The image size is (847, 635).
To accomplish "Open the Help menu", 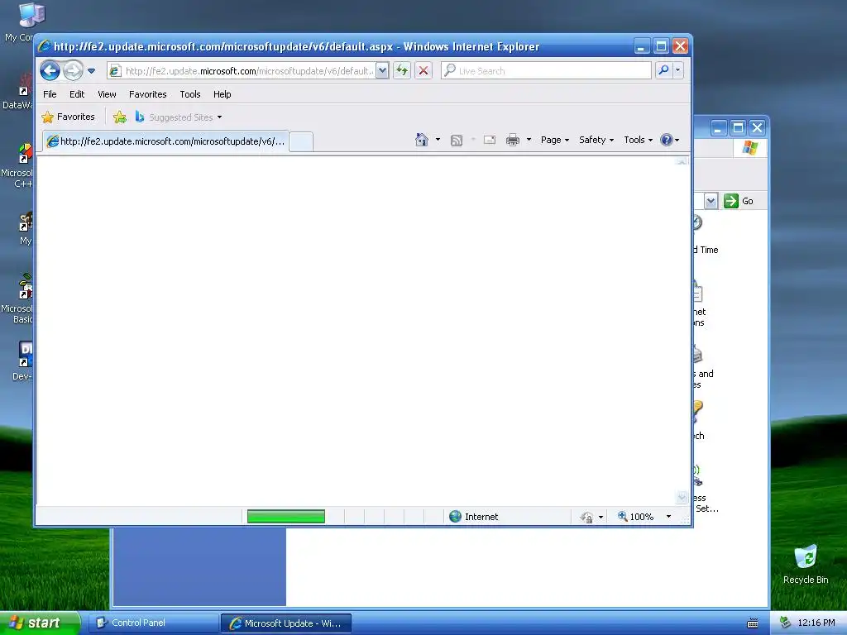I will (x=222, y=94).
